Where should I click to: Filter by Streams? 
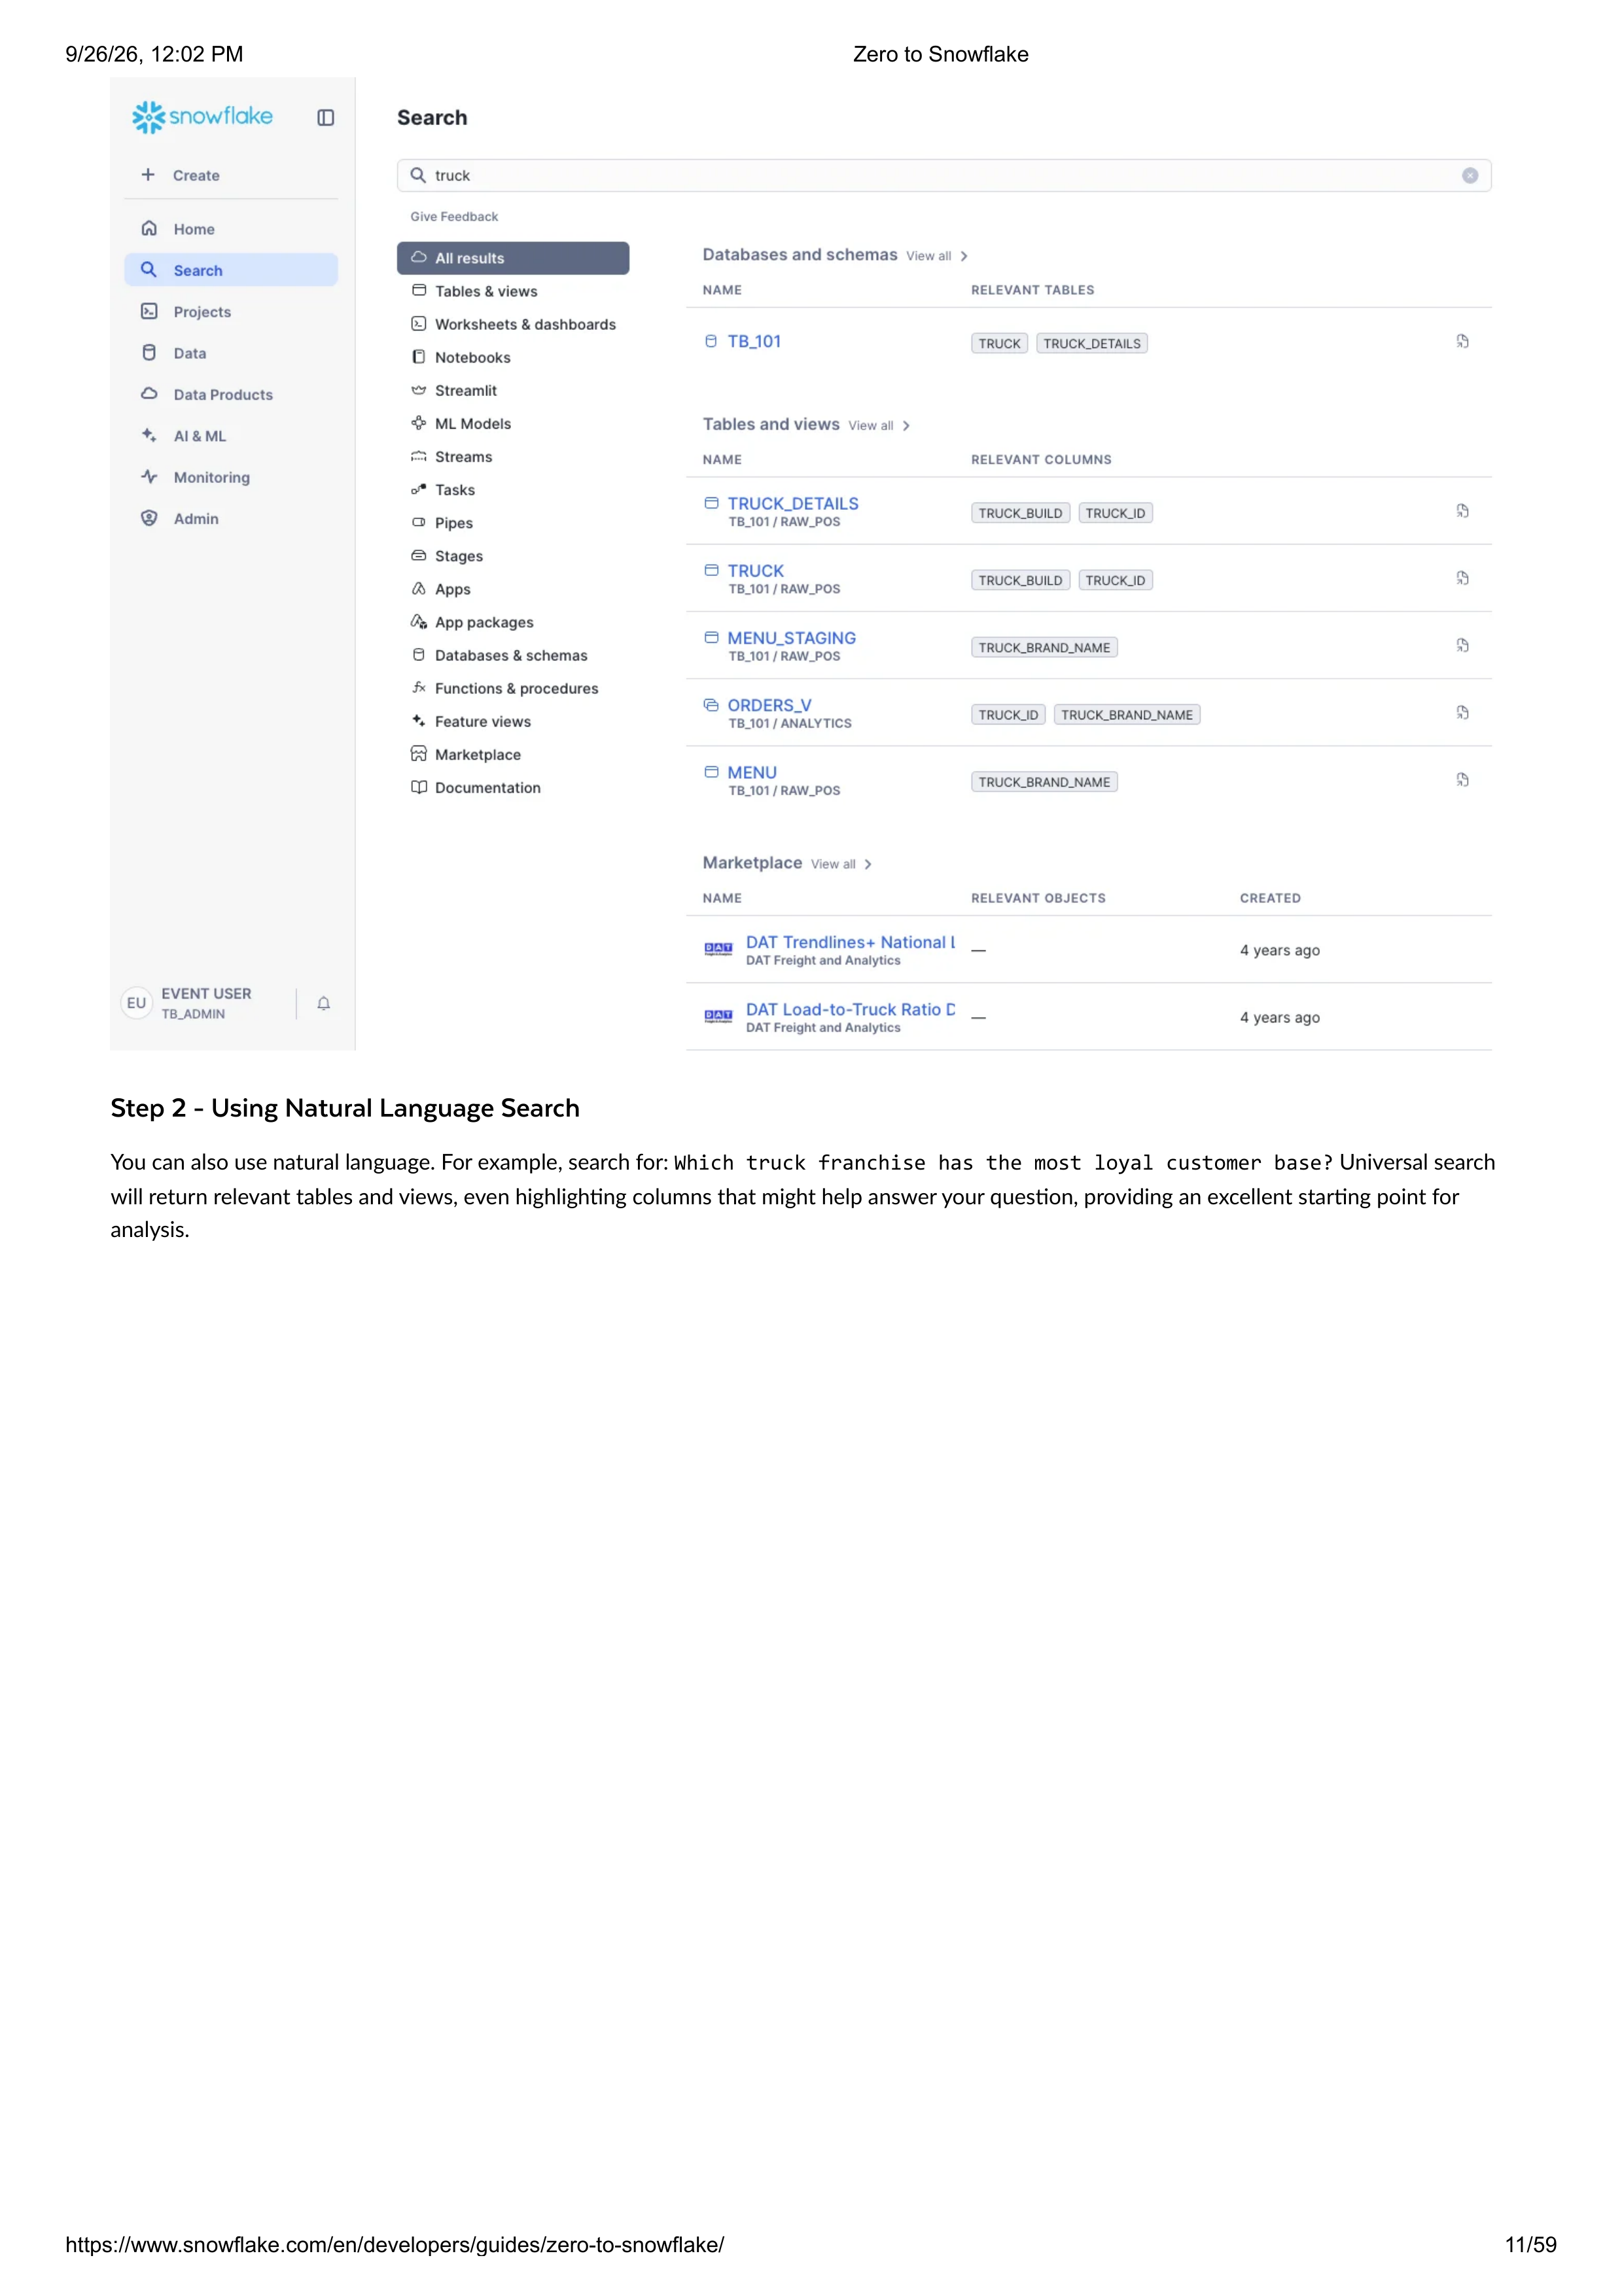pos(513,456)
